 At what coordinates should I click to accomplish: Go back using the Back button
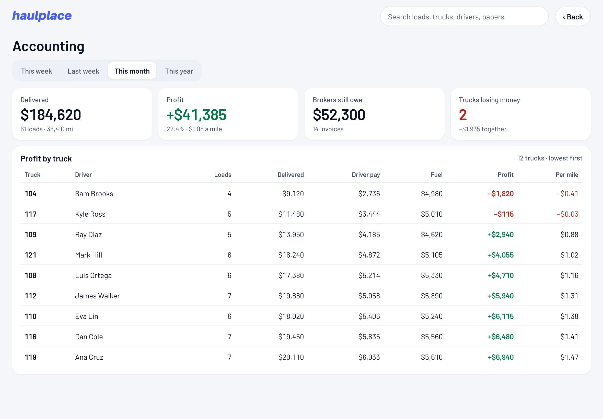573,17
